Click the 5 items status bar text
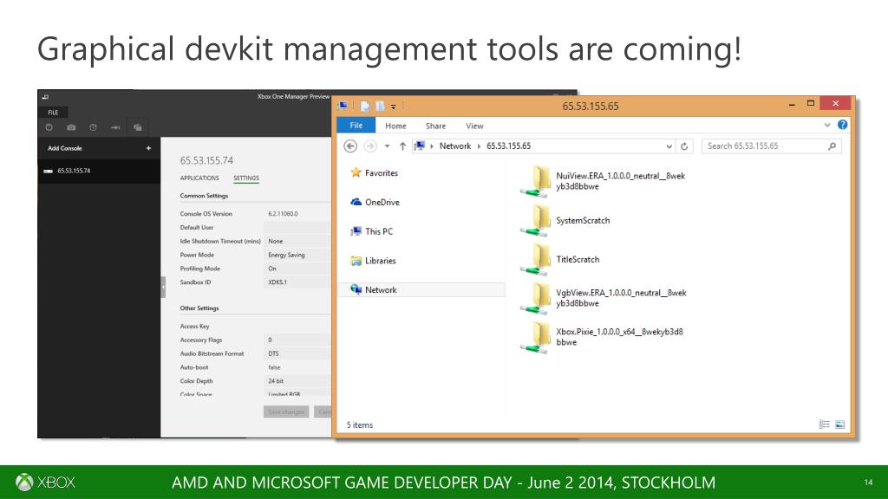 (360, 424)
